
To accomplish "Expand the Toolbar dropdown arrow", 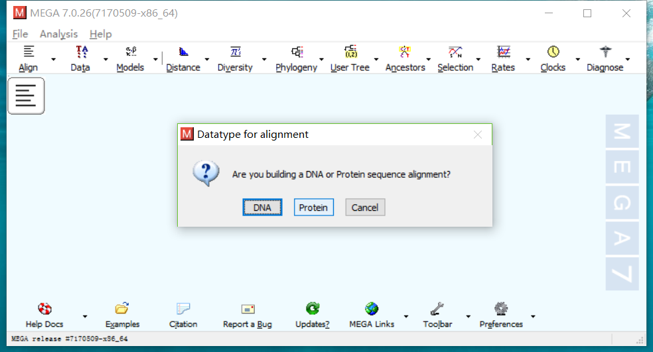I will [468, 317].
